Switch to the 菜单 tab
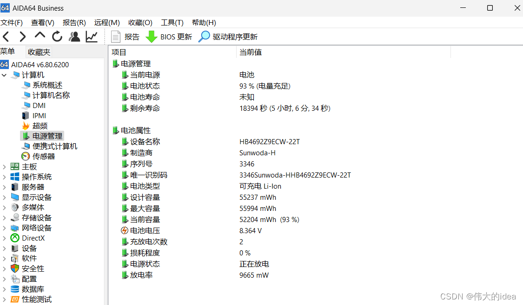 click(x=8, y=51)
